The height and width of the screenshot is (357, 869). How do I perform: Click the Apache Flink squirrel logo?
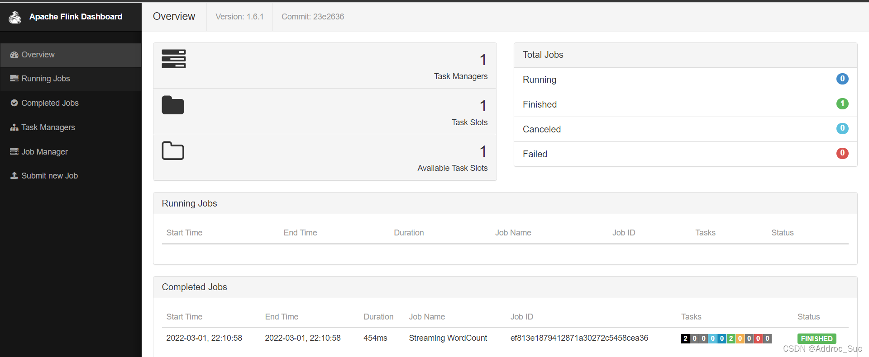tap(15, 17)
